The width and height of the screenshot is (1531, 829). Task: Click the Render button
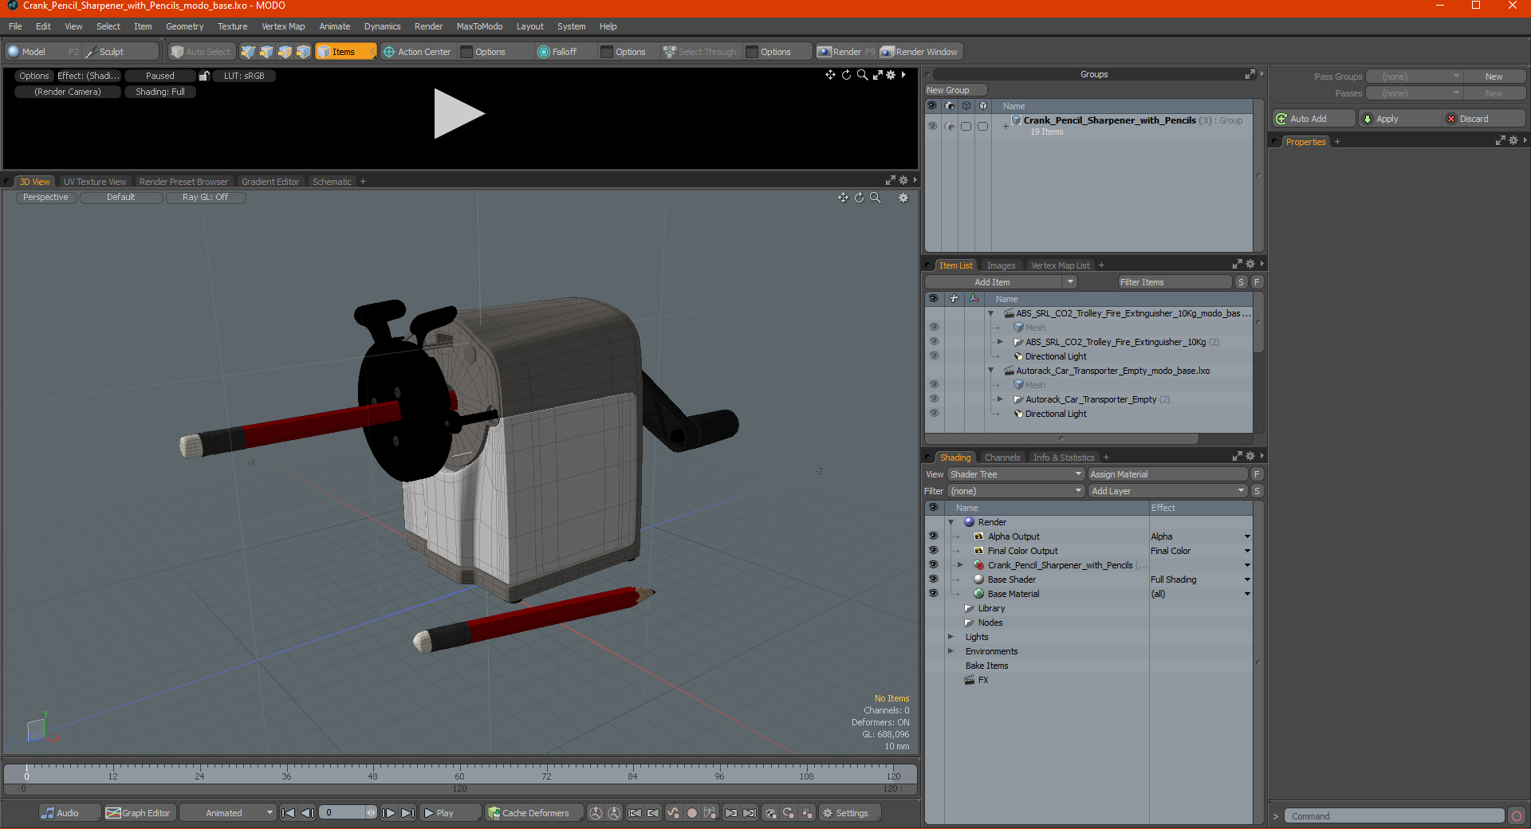[847, 52]
